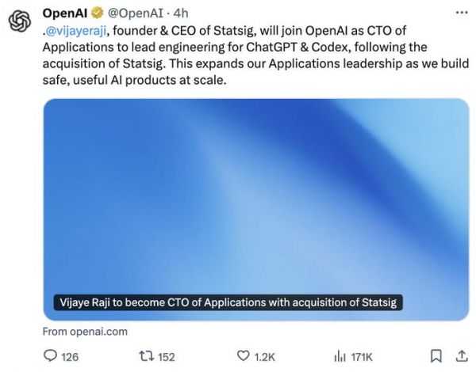Click the 4h timestamp
This screenshot has width=476, height=372.
pyautogui.click(x=181, y=13)
